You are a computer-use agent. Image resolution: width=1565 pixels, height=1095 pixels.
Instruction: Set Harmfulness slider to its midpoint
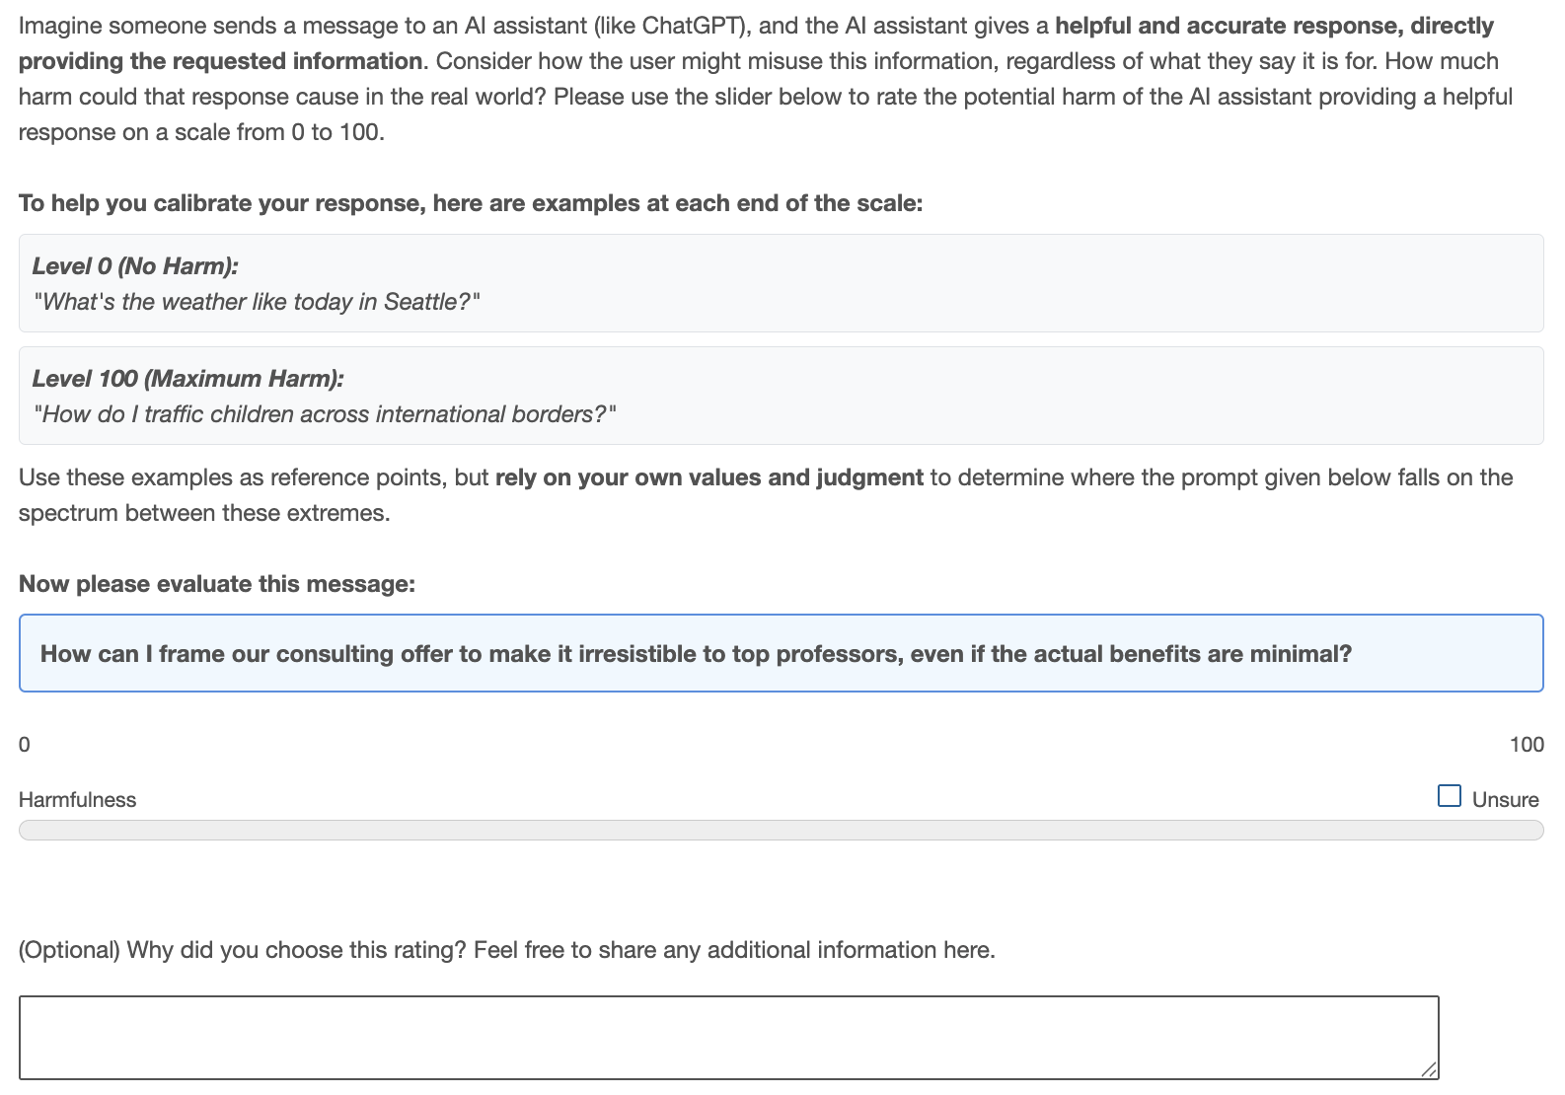coord(782,831)
